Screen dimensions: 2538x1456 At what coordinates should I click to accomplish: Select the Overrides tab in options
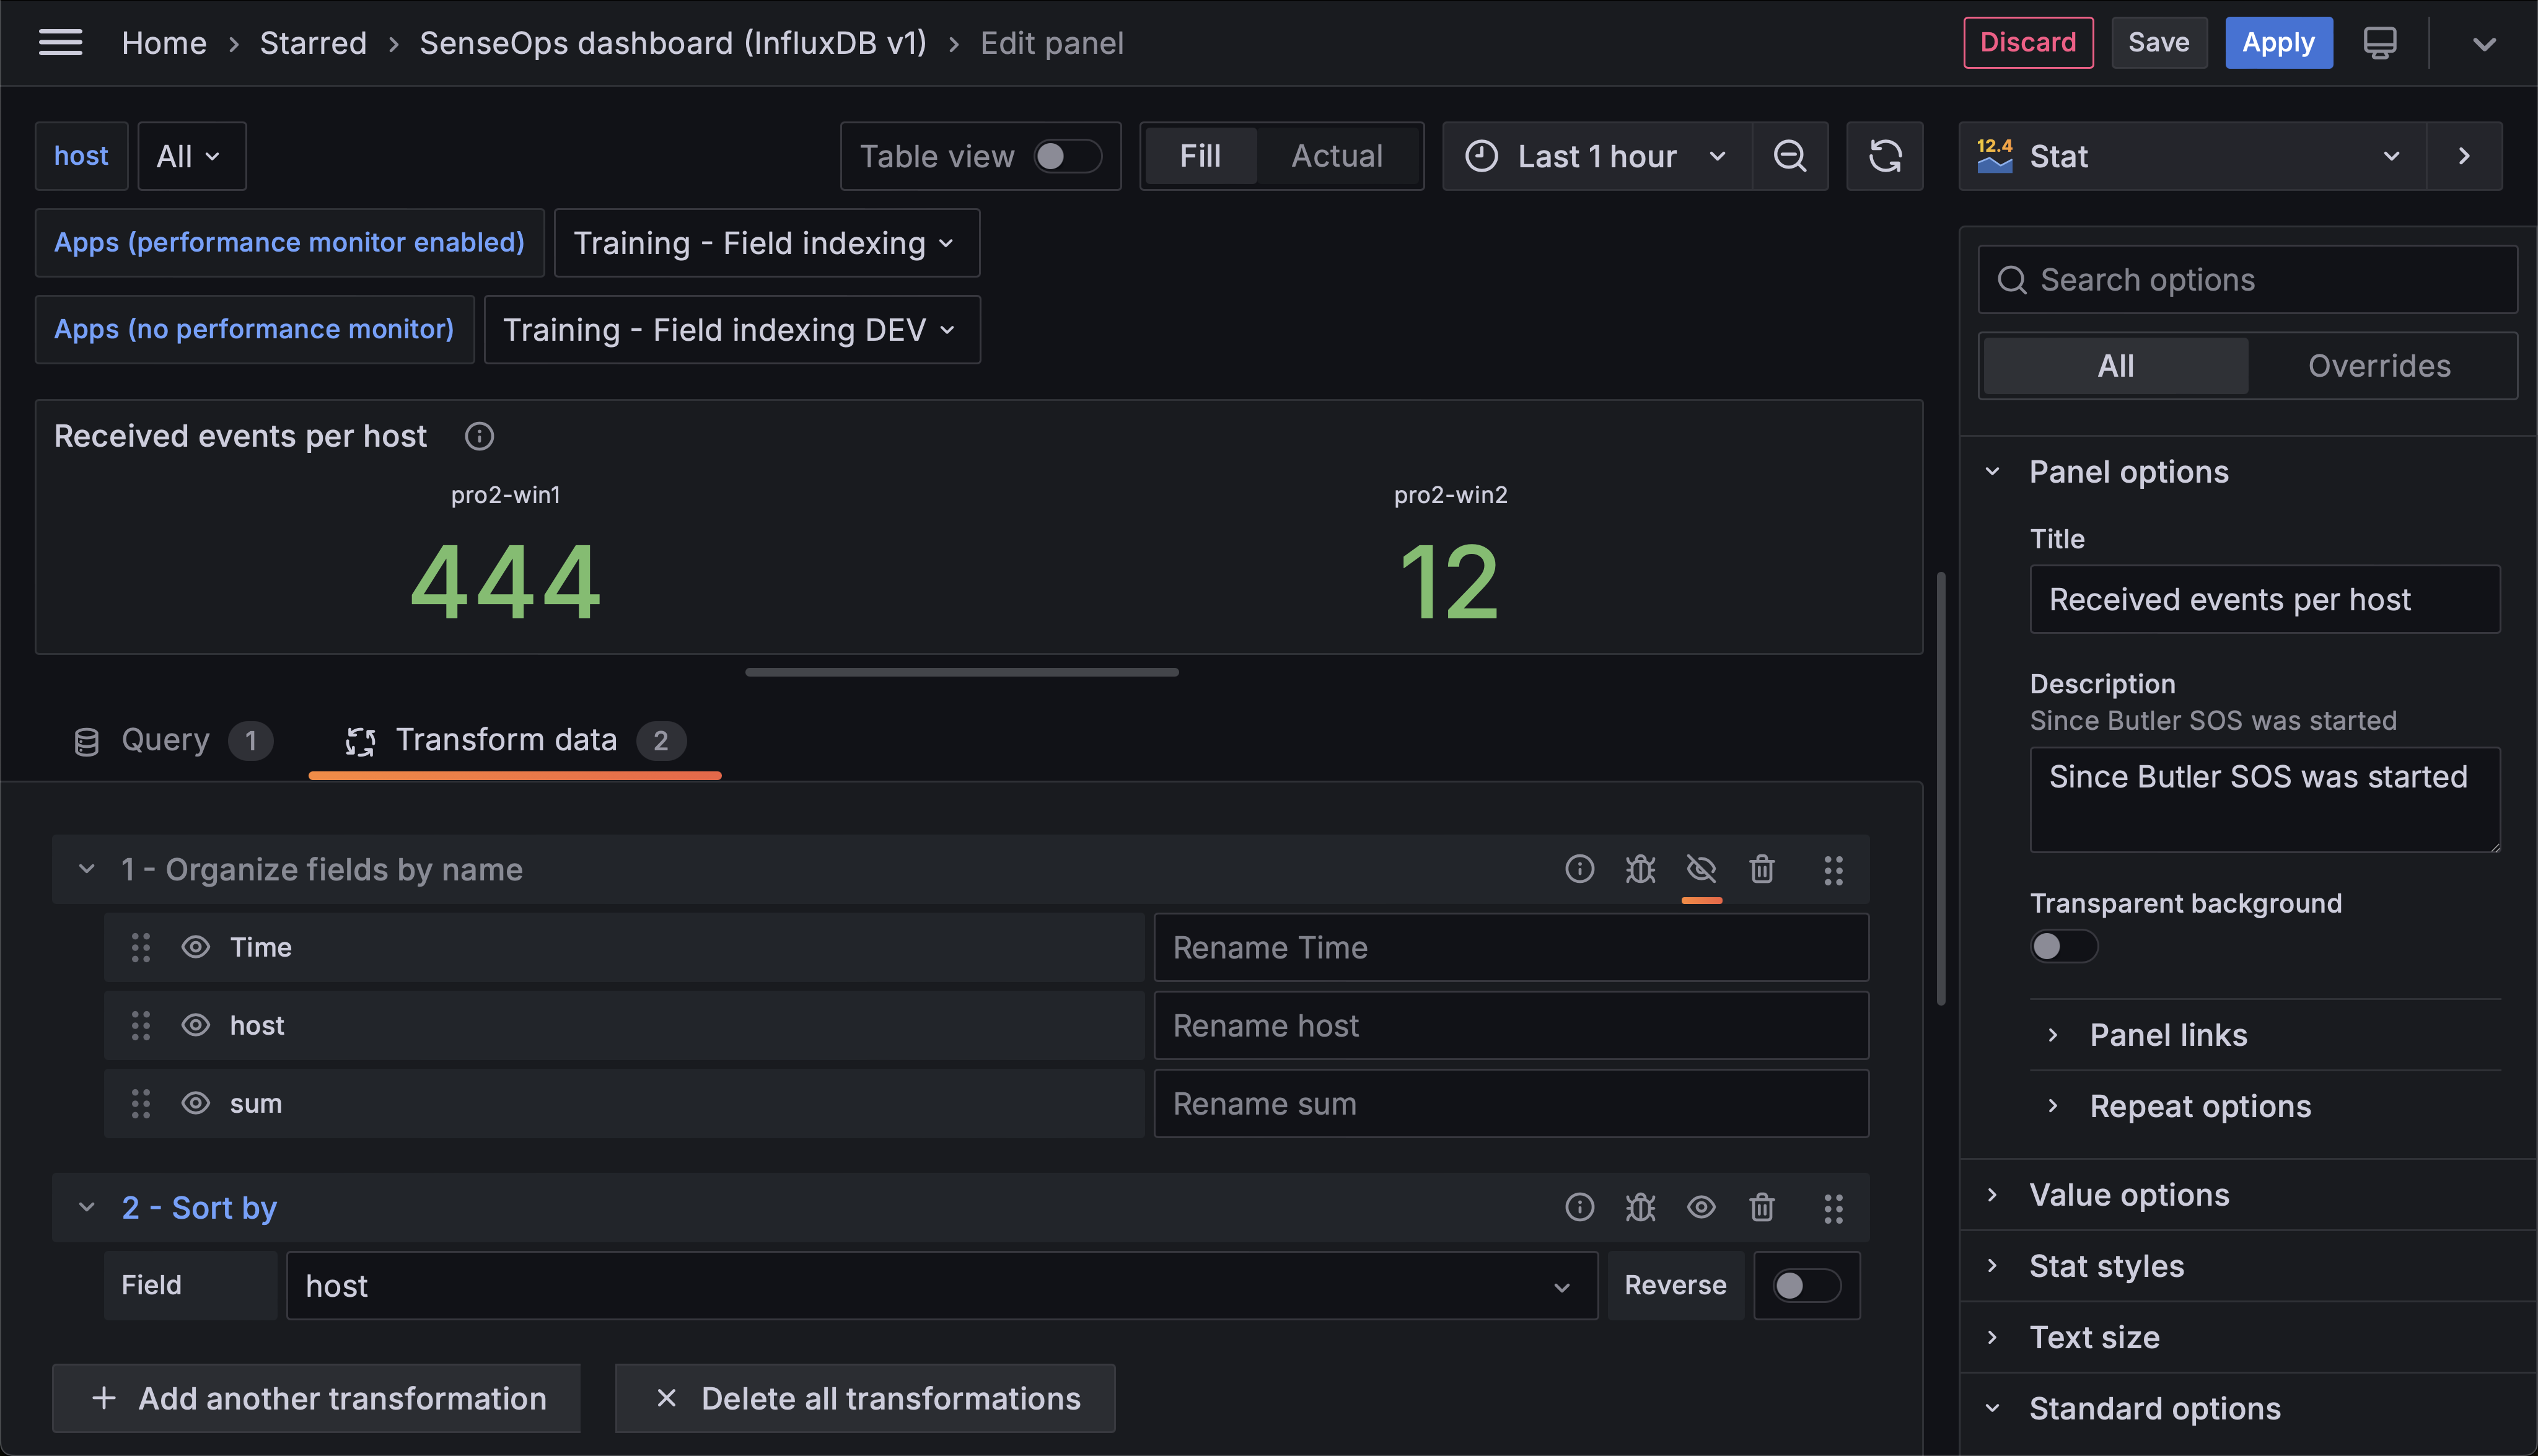pos(2379,365)
